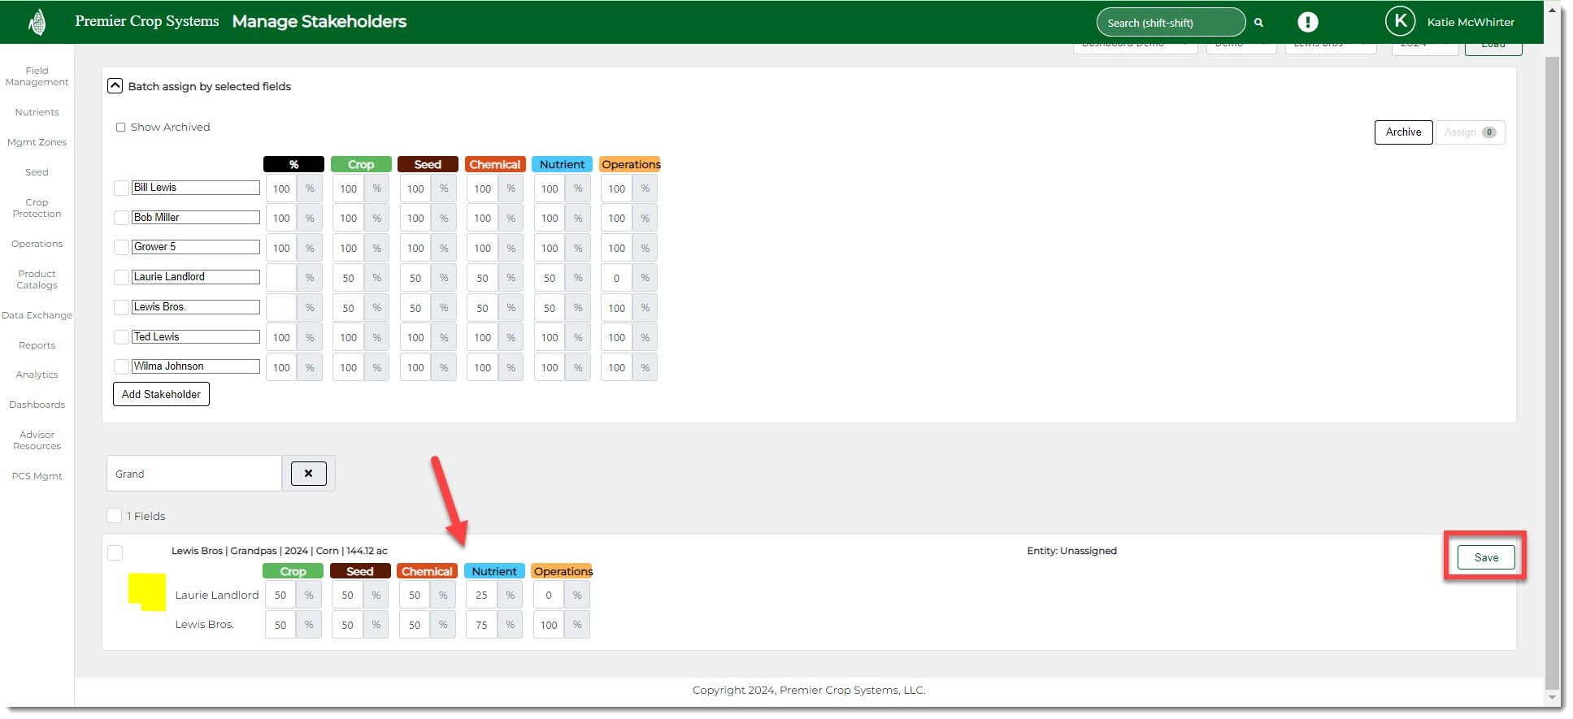
Task: Click the yellow color swatch beside Laurie Landlord
Action: coord(146,591)
